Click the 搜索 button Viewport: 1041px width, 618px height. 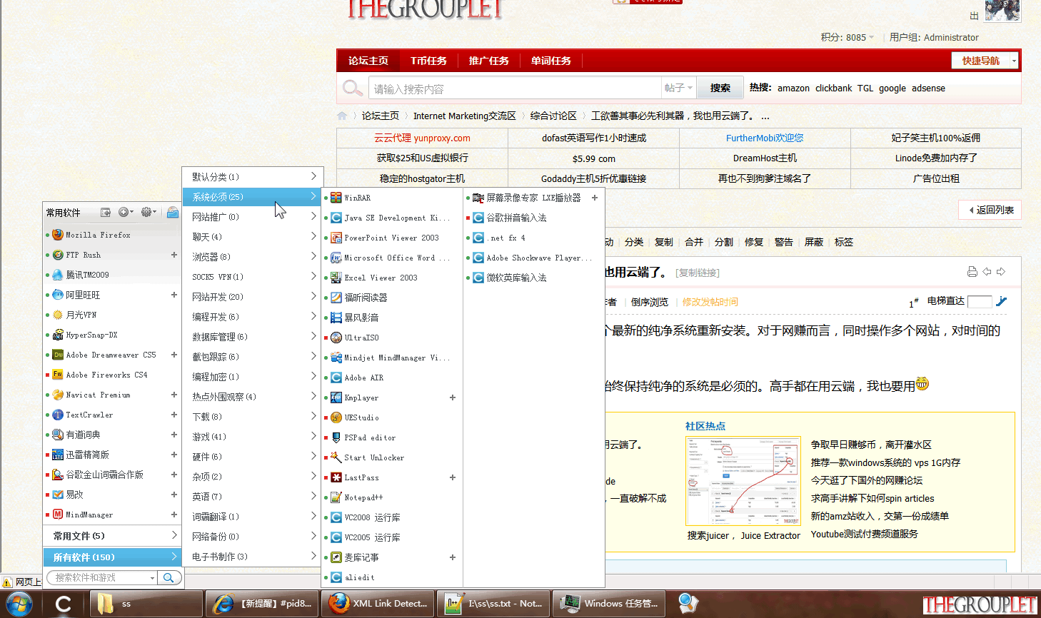[x=720, y=88]
